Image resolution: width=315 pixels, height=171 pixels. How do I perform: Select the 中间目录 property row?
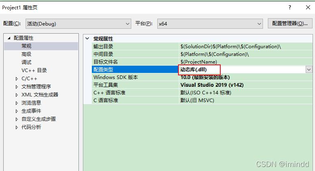202,54
